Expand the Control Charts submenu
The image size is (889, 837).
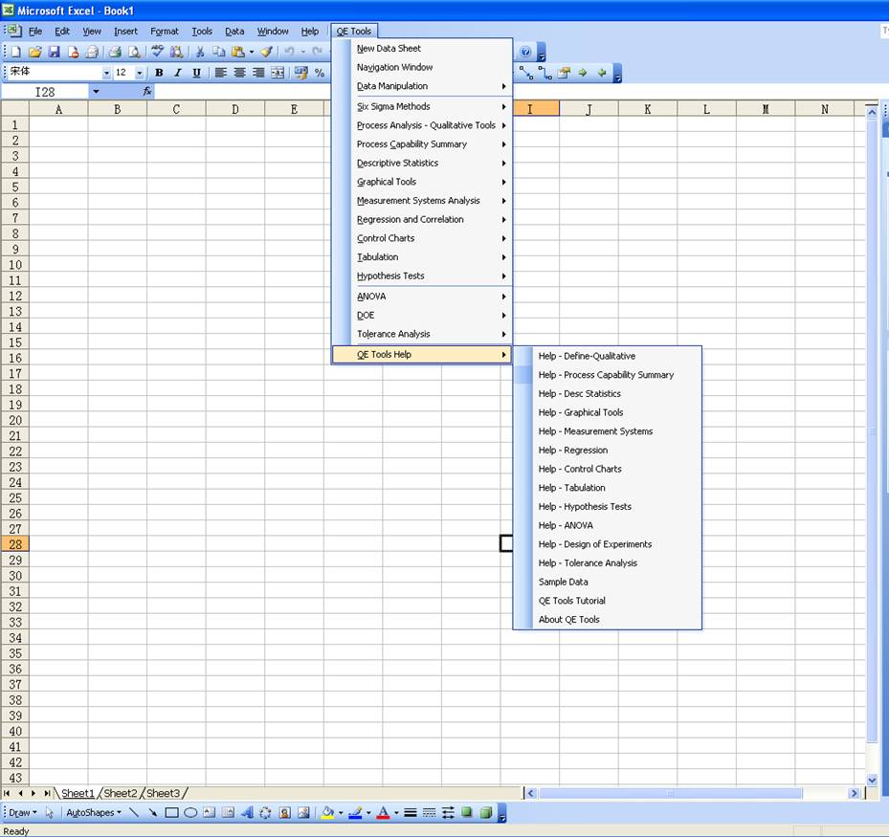tap(431, 238)
